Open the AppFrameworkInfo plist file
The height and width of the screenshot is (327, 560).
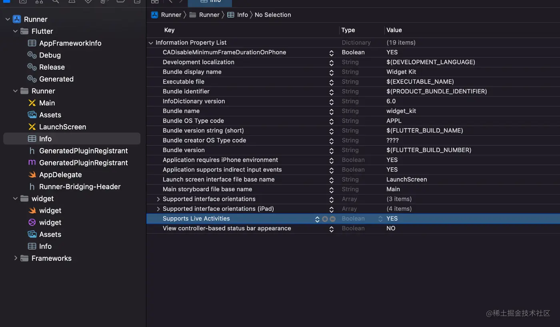(70, 43)
